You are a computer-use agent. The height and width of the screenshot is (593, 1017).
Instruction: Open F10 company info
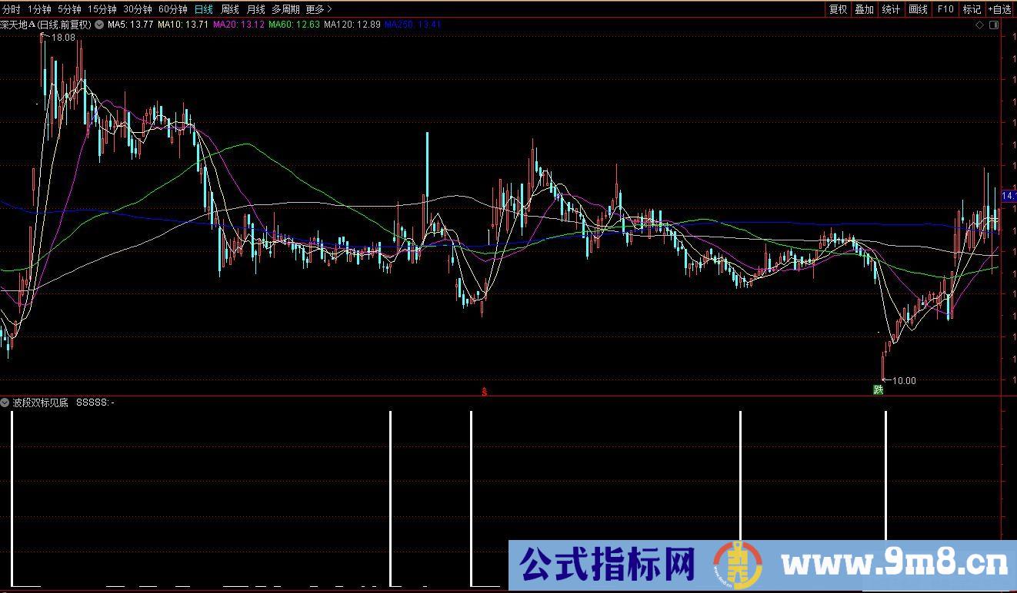(945, 9)
